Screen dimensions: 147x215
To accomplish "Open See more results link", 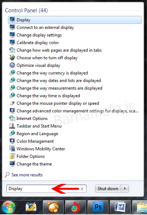I will (27, 175).
